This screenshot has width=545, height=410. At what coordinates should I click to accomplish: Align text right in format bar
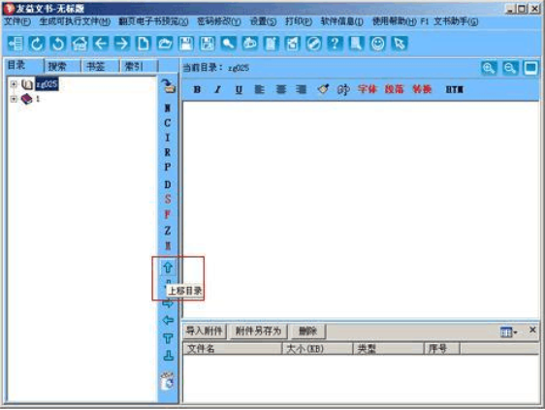(x=301, y=89)
